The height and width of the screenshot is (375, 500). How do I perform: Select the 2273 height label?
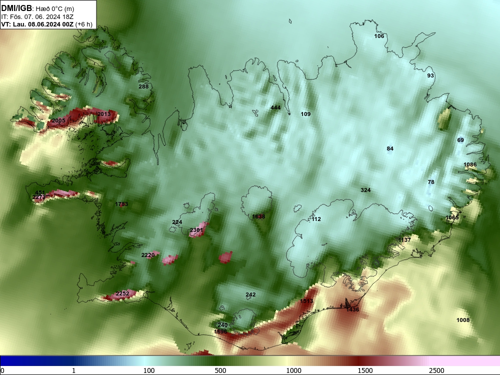coord(39,197)
